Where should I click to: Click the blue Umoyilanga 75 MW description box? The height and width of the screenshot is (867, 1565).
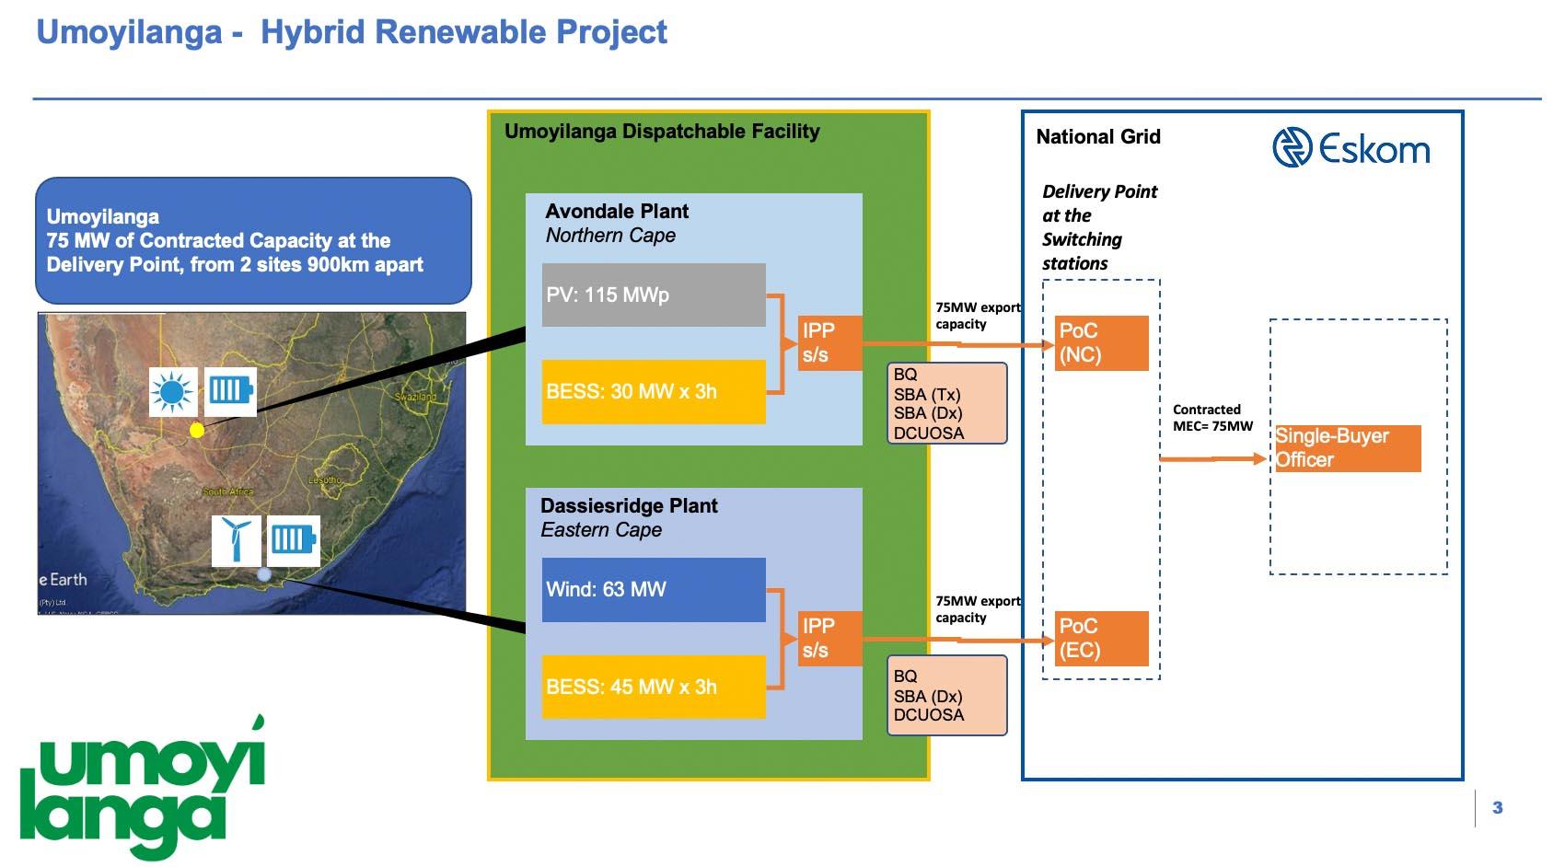tap(253, 241)
